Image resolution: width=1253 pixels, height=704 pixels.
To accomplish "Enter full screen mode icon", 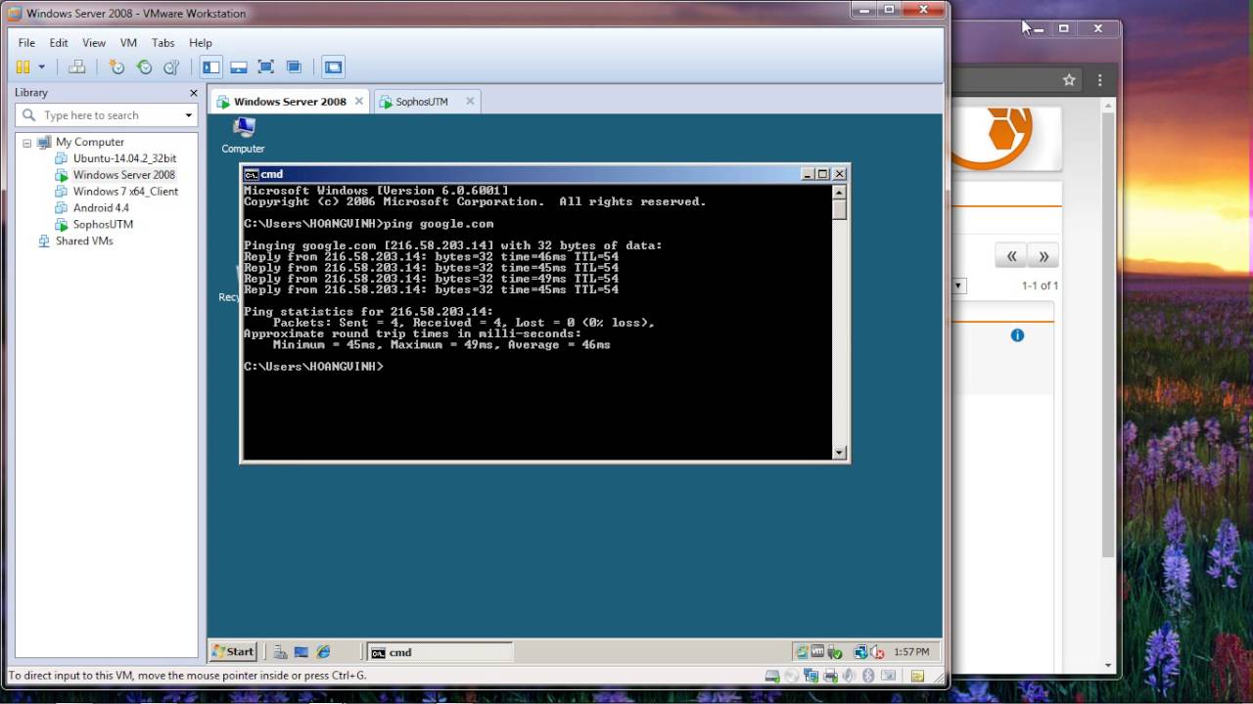I will click(x=266, y=67).
